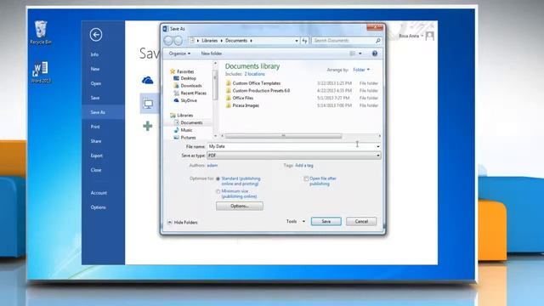Open Options in the Backstage menu
The image size is (544, 306).
99,207
